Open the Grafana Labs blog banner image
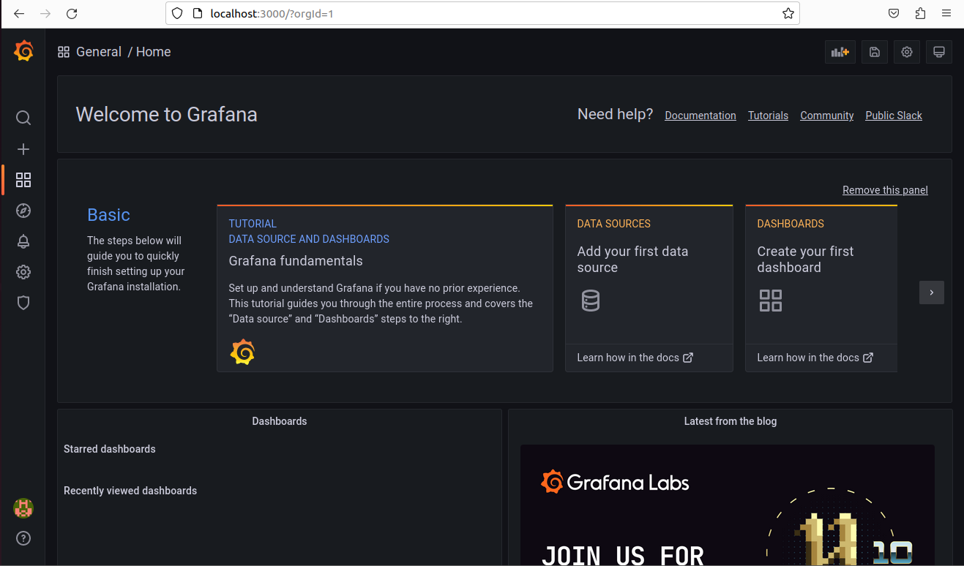 click(x=728, y=505)
